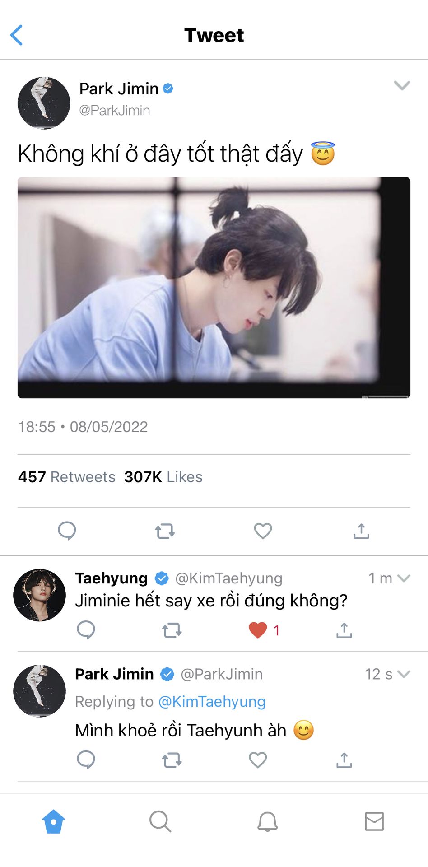428x867 pixels.
Task: Expand options chevron on Taehyung's reply
Action: point(404,578)
